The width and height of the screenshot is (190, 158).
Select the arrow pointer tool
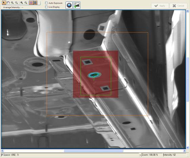click(x=4, y=3)
